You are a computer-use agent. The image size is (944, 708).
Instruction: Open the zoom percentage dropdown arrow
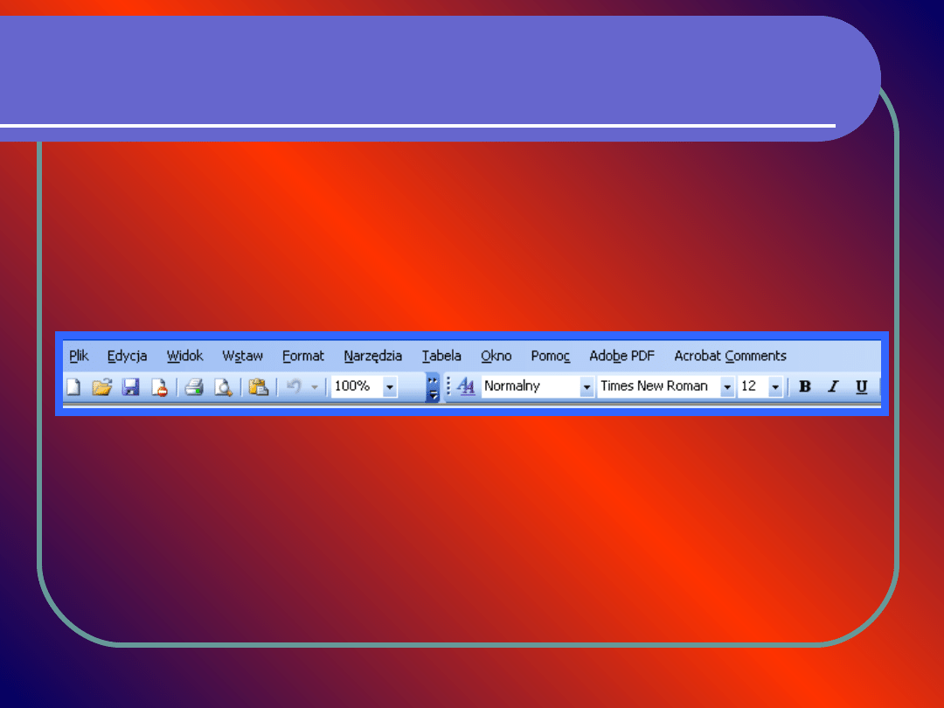(390, 387)
